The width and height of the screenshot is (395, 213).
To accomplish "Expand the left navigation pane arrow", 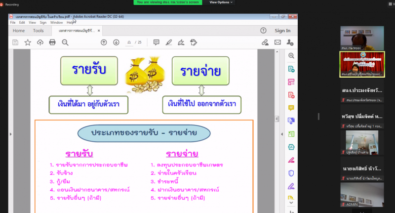I will point(10,134).
